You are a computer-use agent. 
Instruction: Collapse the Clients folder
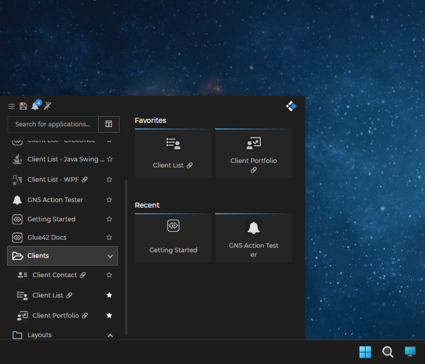tap(110, 256)
